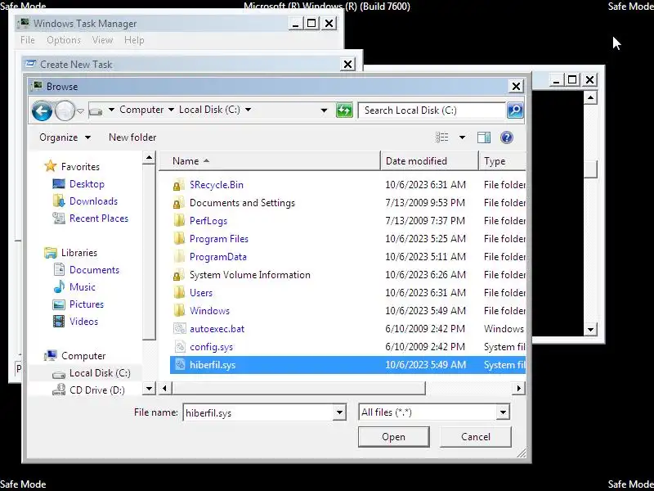Click the CD Drive (D:) disc icon
654x491 pixels.
click(59, 390)
